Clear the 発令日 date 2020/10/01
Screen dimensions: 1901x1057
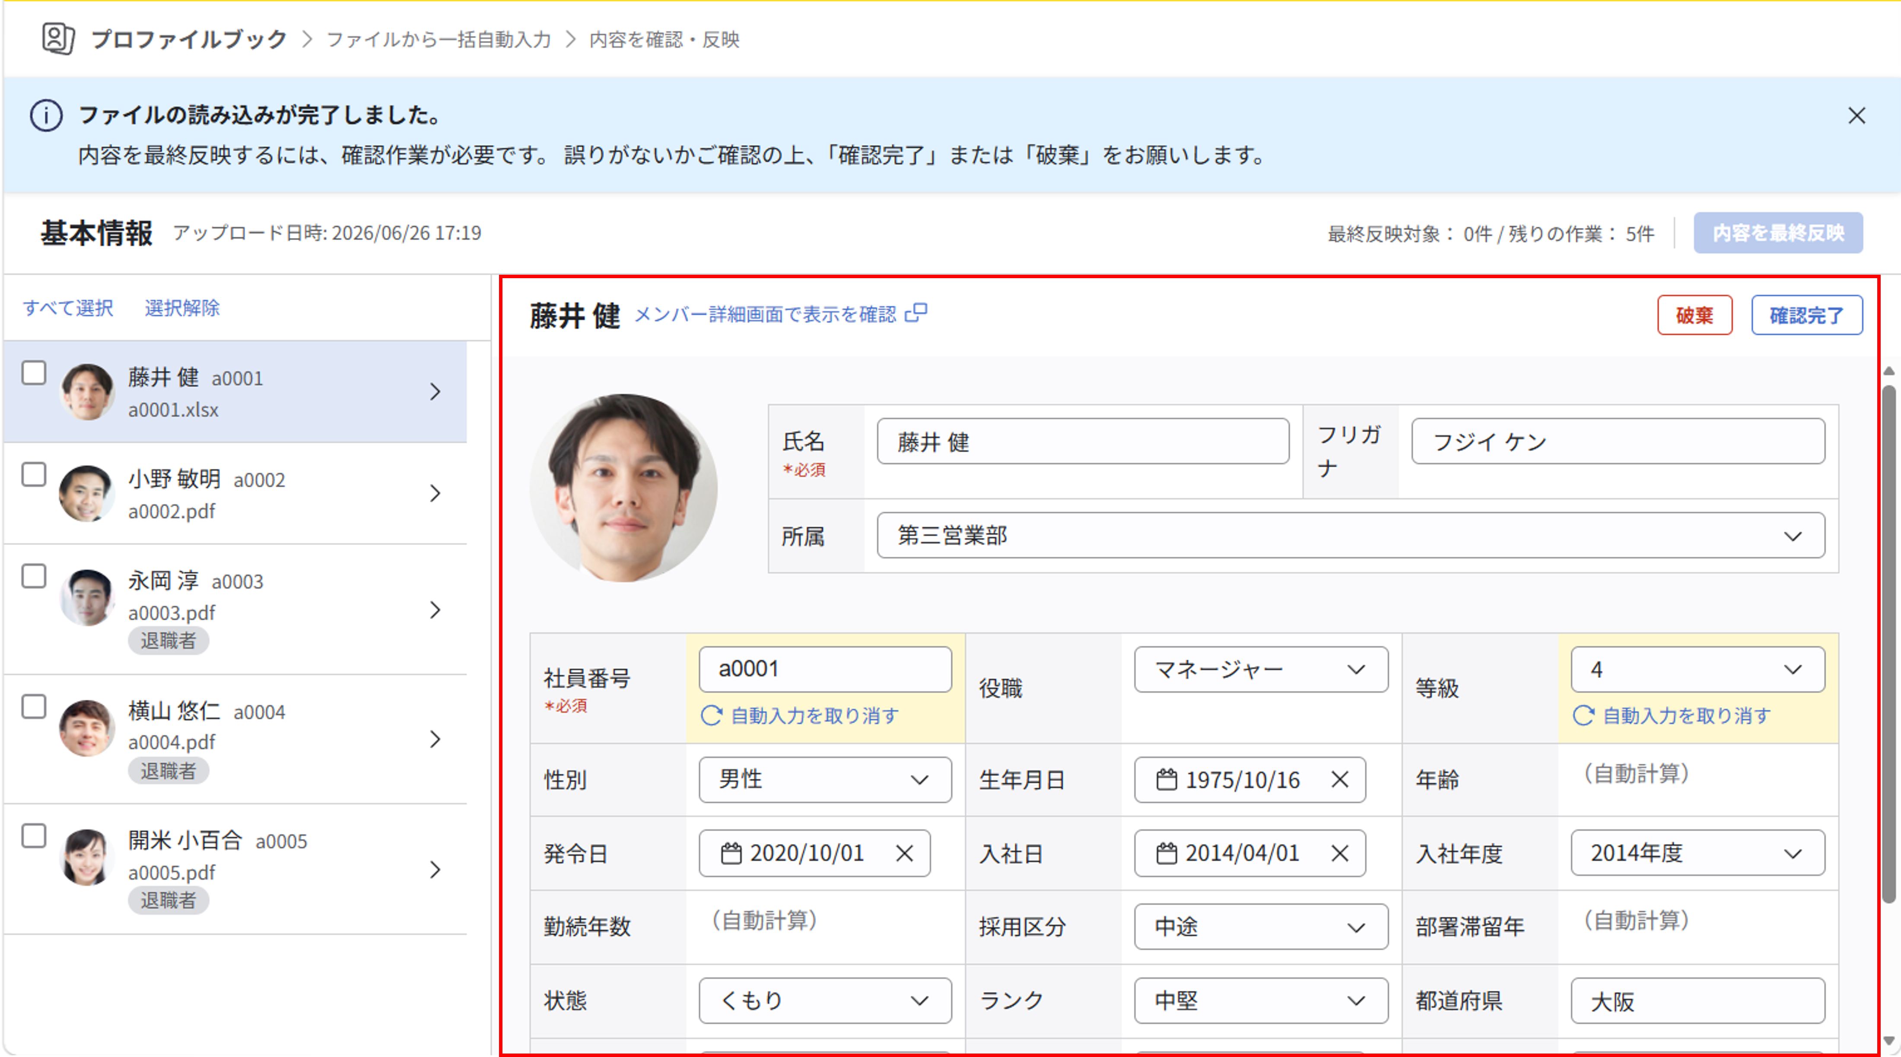pyautogui.click(x=905, y=854)
